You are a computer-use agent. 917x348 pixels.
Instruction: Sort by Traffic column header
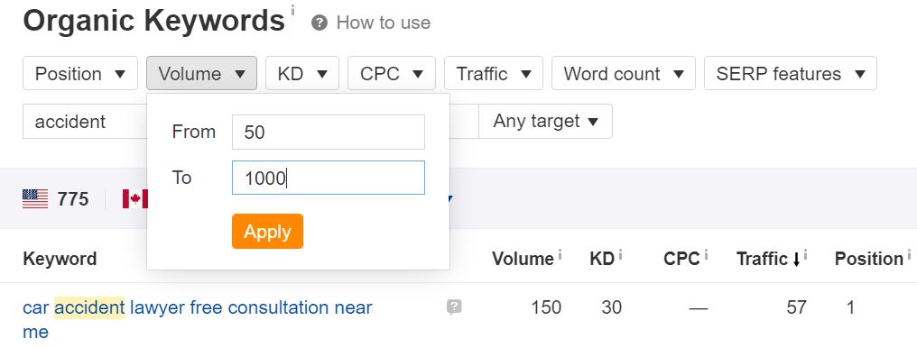coord(768,259)
